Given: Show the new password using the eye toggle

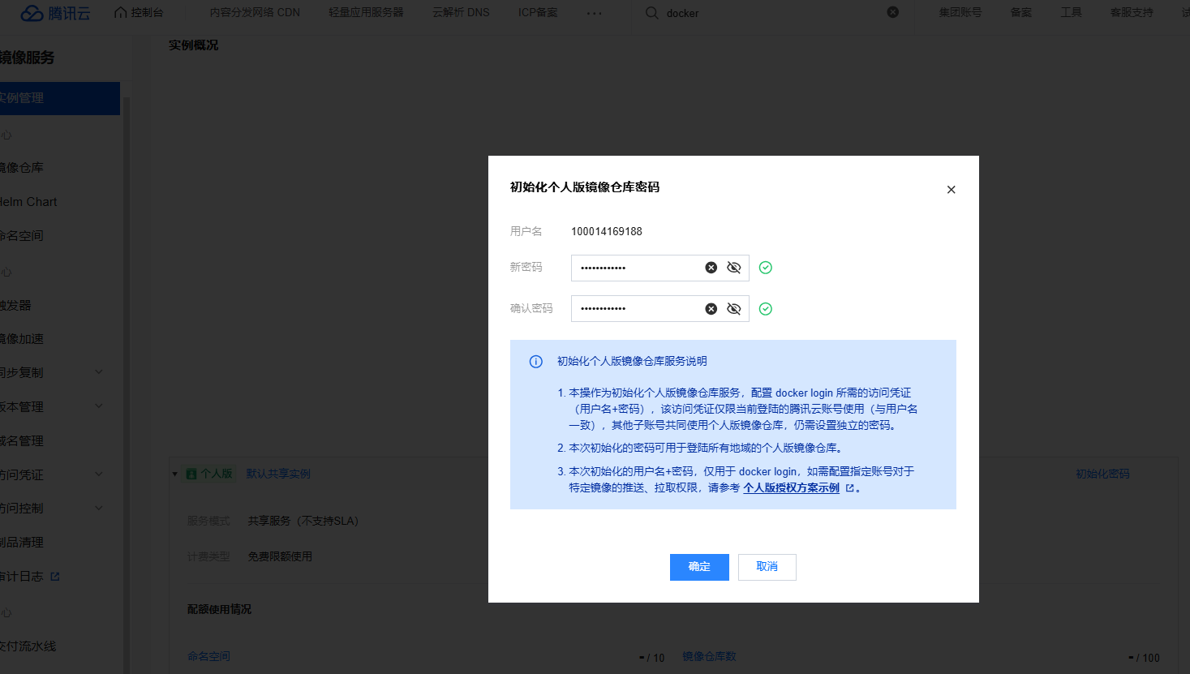Looking at the screenshot, I should click(x=733, y=267).
